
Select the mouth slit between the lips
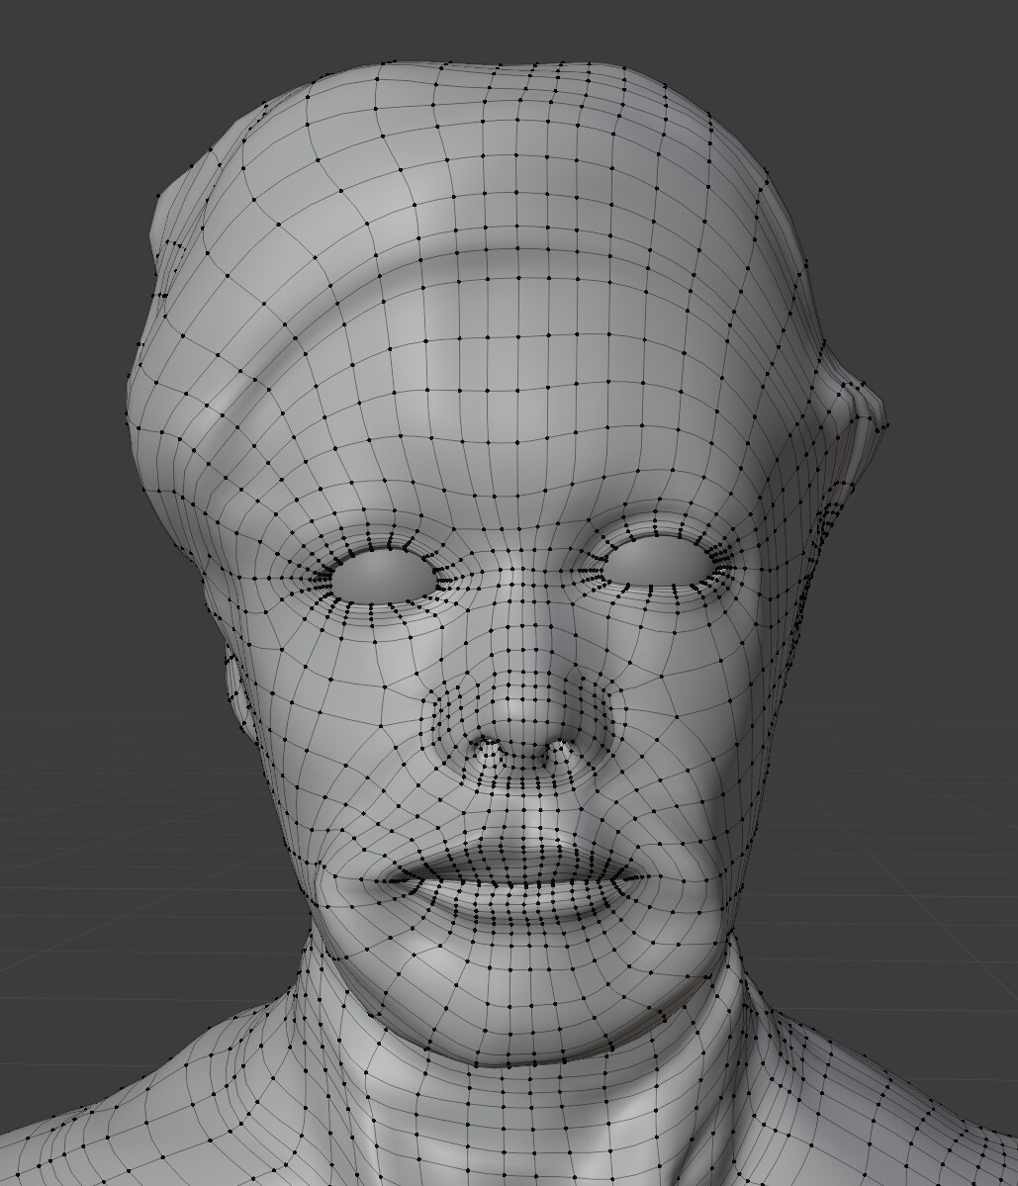tap(515, 879)
